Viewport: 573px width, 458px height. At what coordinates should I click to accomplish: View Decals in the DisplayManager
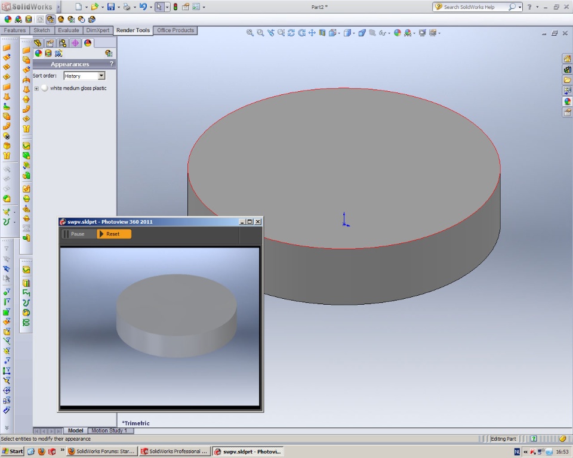pyautogui.click(x=48, y=54)
